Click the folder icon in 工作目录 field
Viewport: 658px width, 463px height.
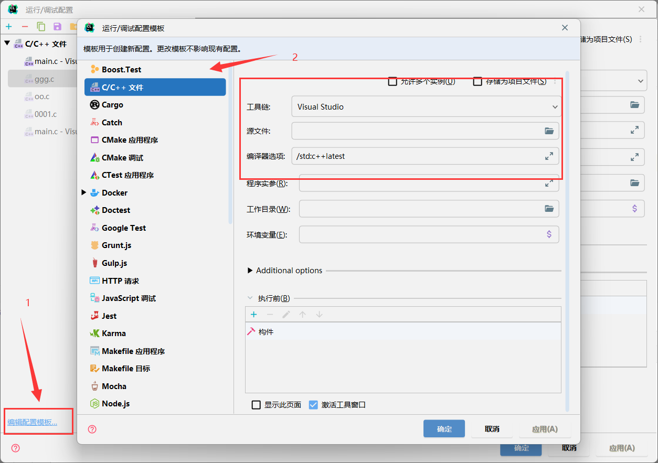(x=549, y=209)
